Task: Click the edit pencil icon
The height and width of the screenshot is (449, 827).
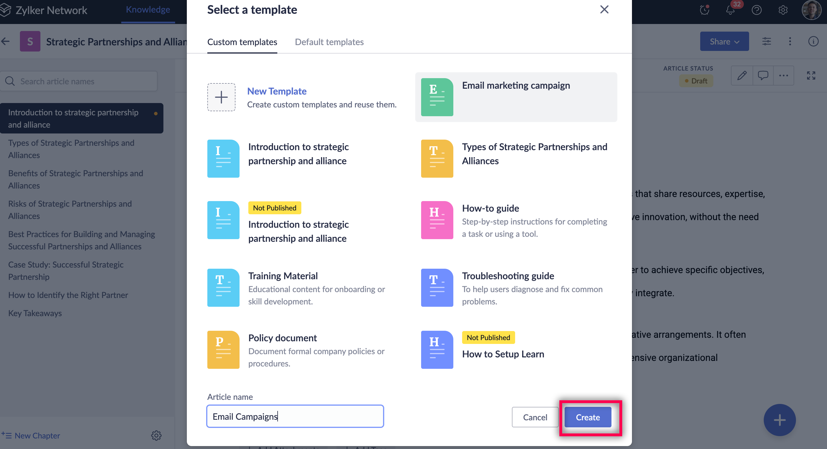Action: click(741, 76)
